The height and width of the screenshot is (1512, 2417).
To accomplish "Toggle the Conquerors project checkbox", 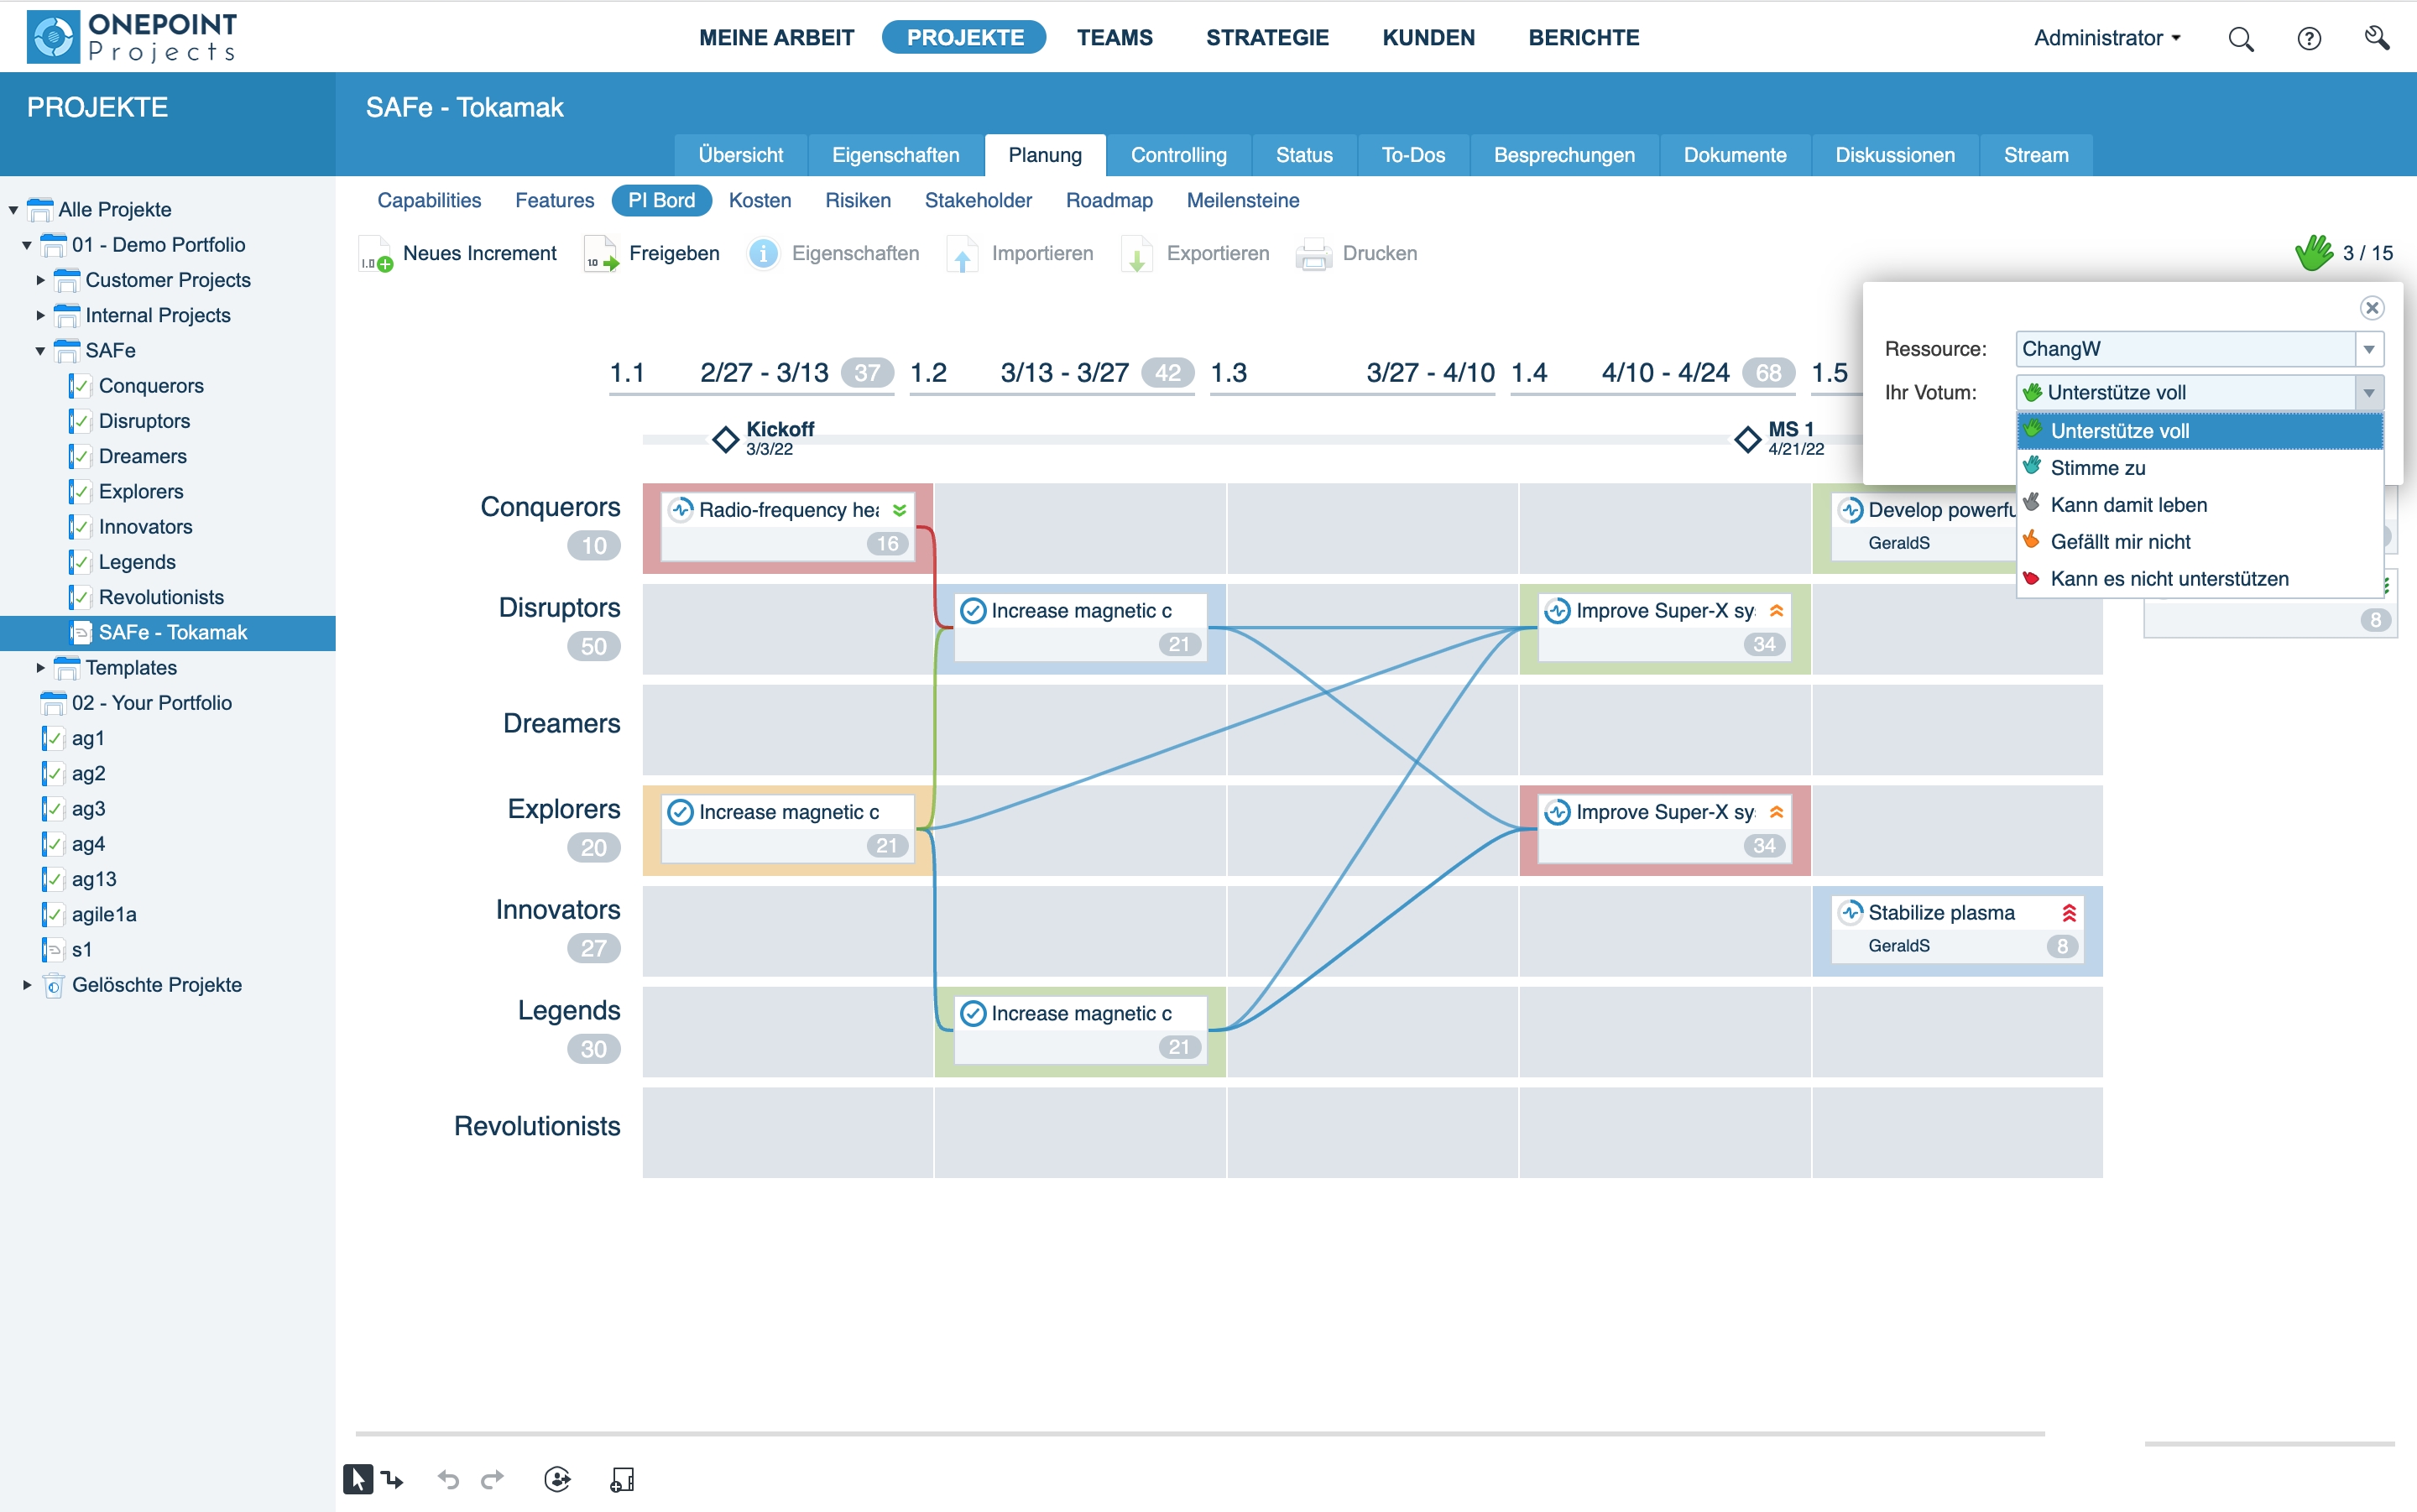I will [80, 386].
